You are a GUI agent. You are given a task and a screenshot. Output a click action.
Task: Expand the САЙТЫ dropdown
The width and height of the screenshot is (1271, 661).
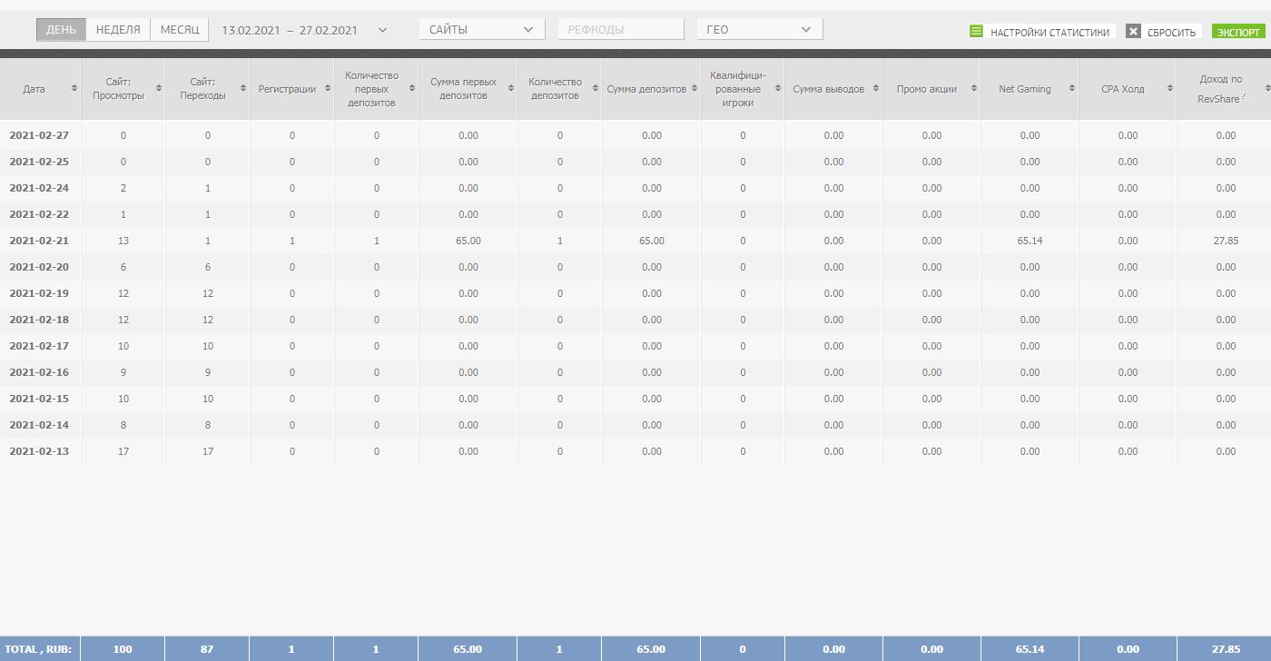click(x=482, y=29)
